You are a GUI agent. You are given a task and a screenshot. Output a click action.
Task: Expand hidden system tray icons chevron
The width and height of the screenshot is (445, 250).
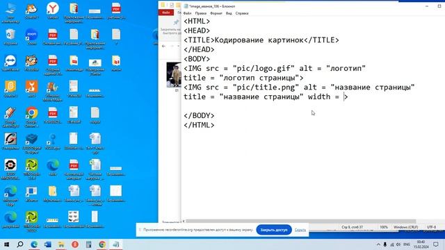pos(378,244)
